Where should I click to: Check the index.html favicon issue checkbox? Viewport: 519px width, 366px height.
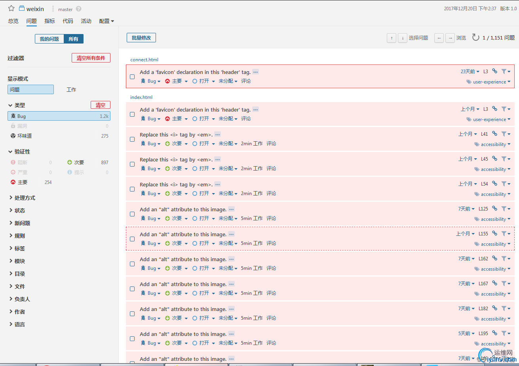(x=132, y=114)
